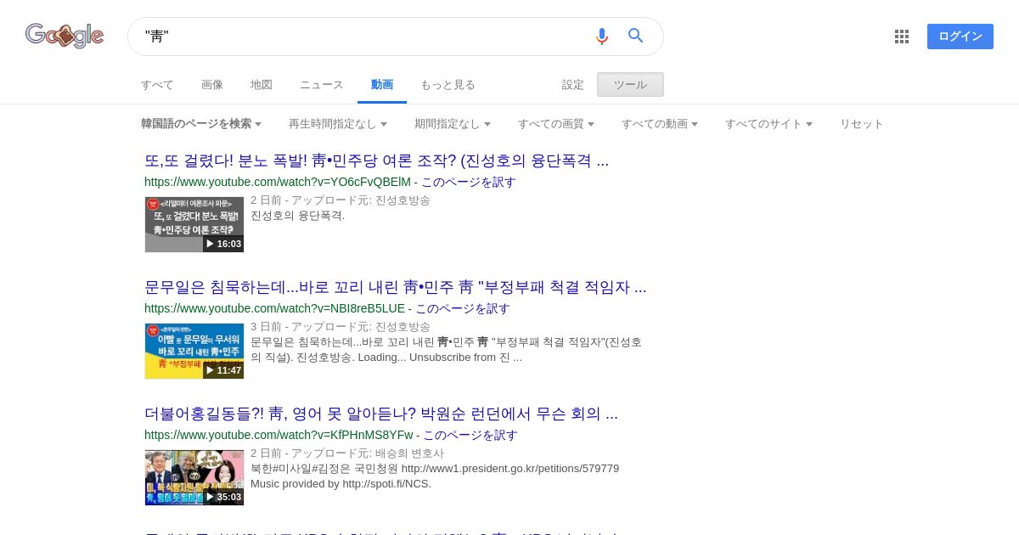1019x535 pixels.
Task: Translate the second result page
Action: 463,308
